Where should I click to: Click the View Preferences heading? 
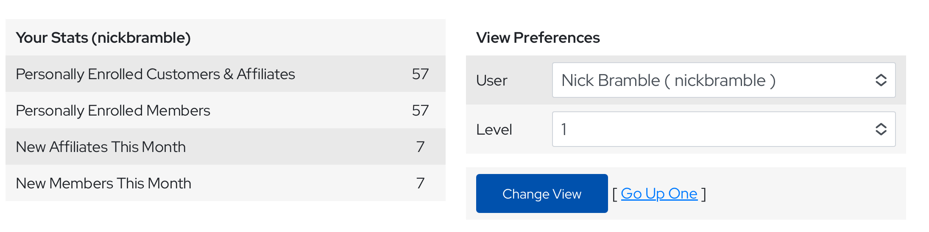pos(538,38)
